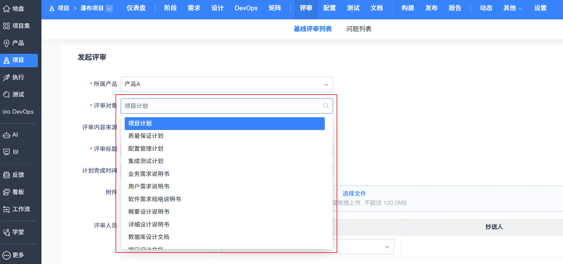This screenshot has height=264, width=563.
Task: Click the 反馈 sidebar icon
Action: [7, 175]
